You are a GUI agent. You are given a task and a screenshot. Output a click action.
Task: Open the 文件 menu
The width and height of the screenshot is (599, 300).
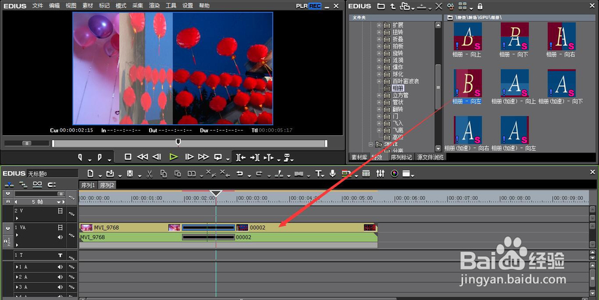pyautogui.click(x=37, y=6)
